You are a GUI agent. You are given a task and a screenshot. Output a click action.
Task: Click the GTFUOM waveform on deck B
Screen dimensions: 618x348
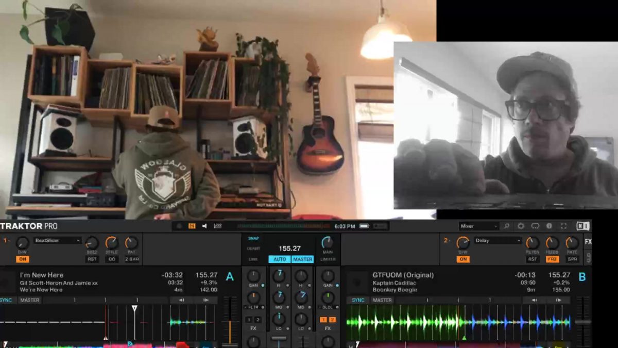tap(458, 322)
